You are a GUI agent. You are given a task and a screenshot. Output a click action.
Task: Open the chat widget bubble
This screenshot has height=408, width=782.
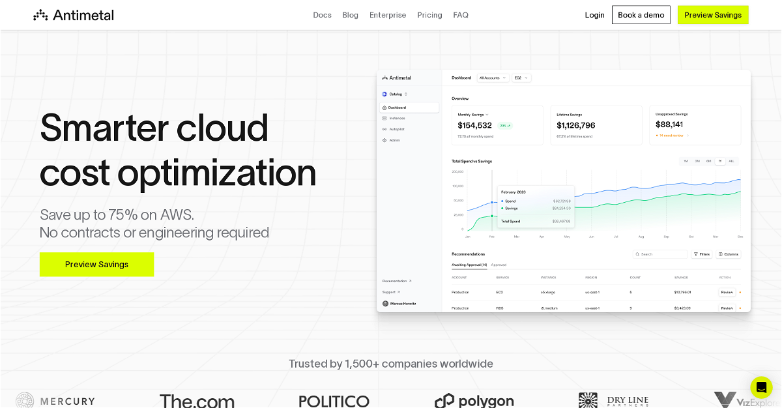pyautogui.click(x=760, y=387)
